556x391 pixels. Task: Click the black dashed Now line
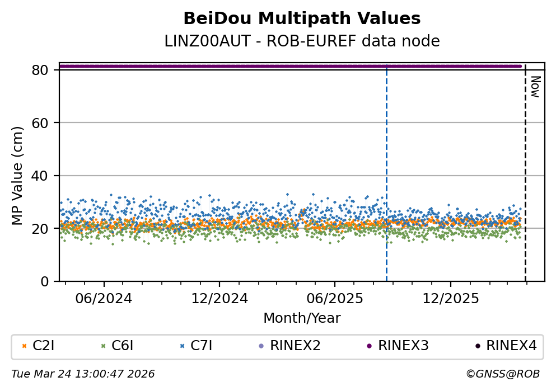[525, 179]
